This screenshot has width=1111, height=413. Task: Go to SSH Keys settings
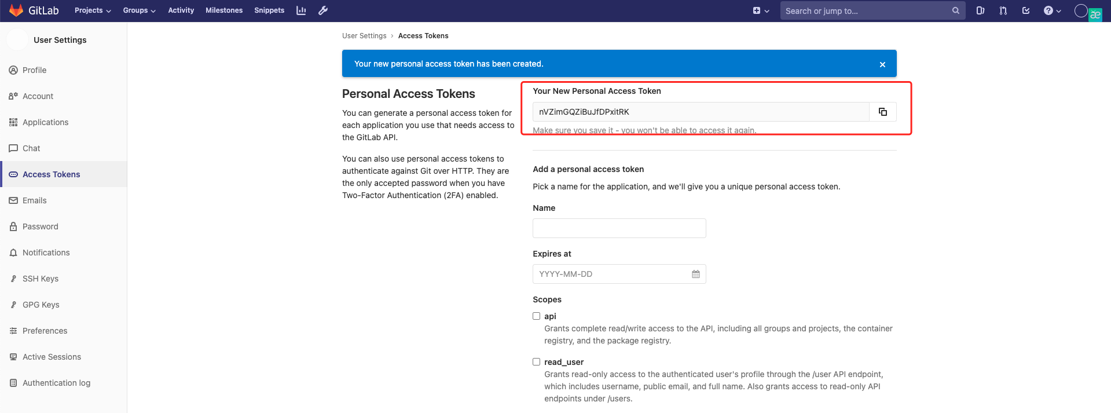41,279
